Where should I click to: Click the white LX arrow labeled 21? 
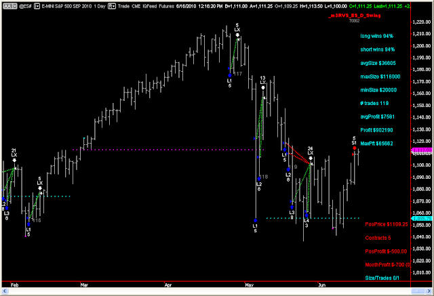click(14, 161)
